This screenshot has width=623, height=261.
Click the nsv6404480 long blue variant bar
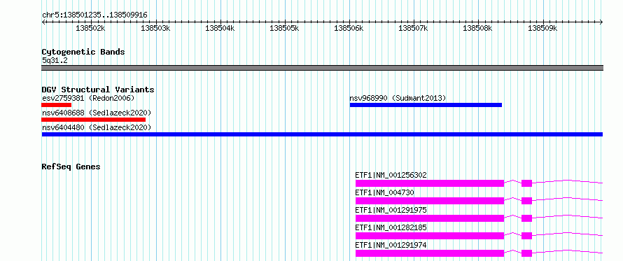tap(322, 134)
